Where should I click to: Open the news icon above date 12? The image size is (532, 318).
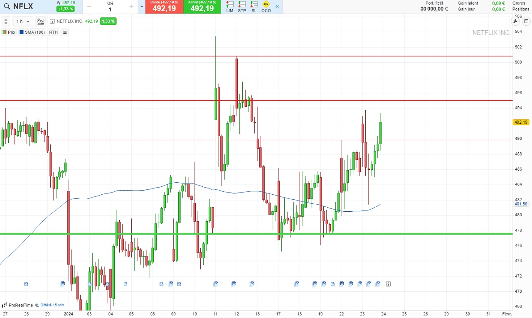pos(234,284)
